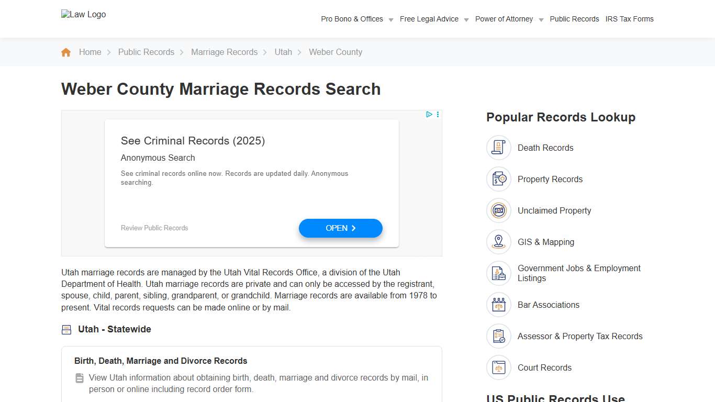The image size is (715, 402).
Task: Expand the Pro Bono & Offices dropdown
Action: (x=352, y=19)
